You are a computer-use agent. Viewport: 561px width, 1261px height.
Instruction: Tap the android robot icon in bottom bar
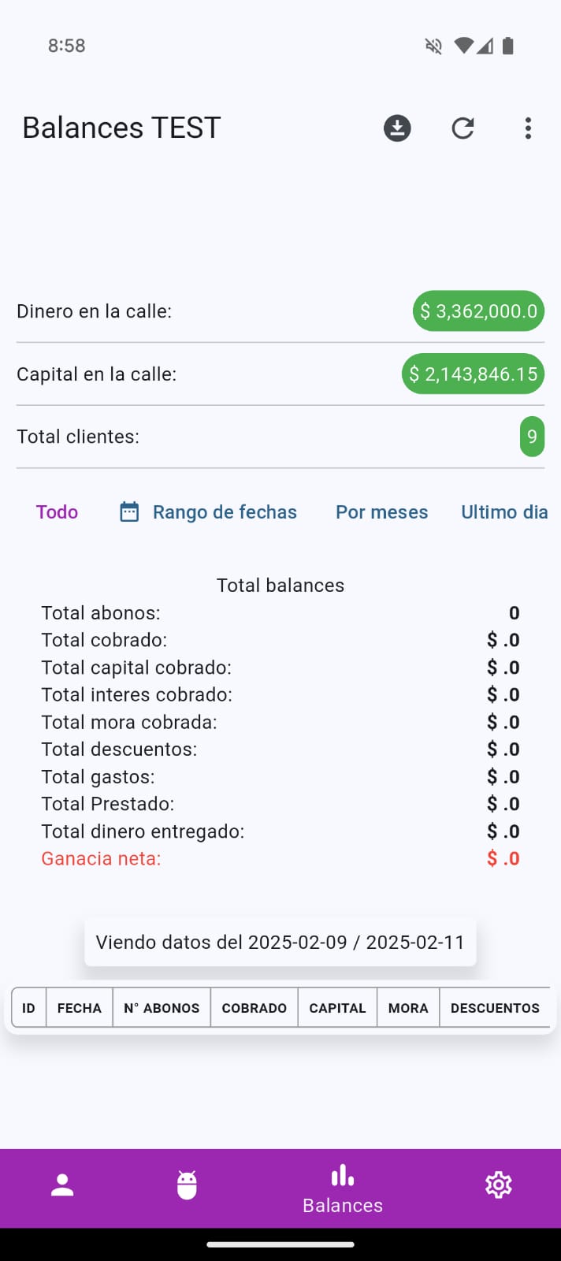tap(187, 1185)
